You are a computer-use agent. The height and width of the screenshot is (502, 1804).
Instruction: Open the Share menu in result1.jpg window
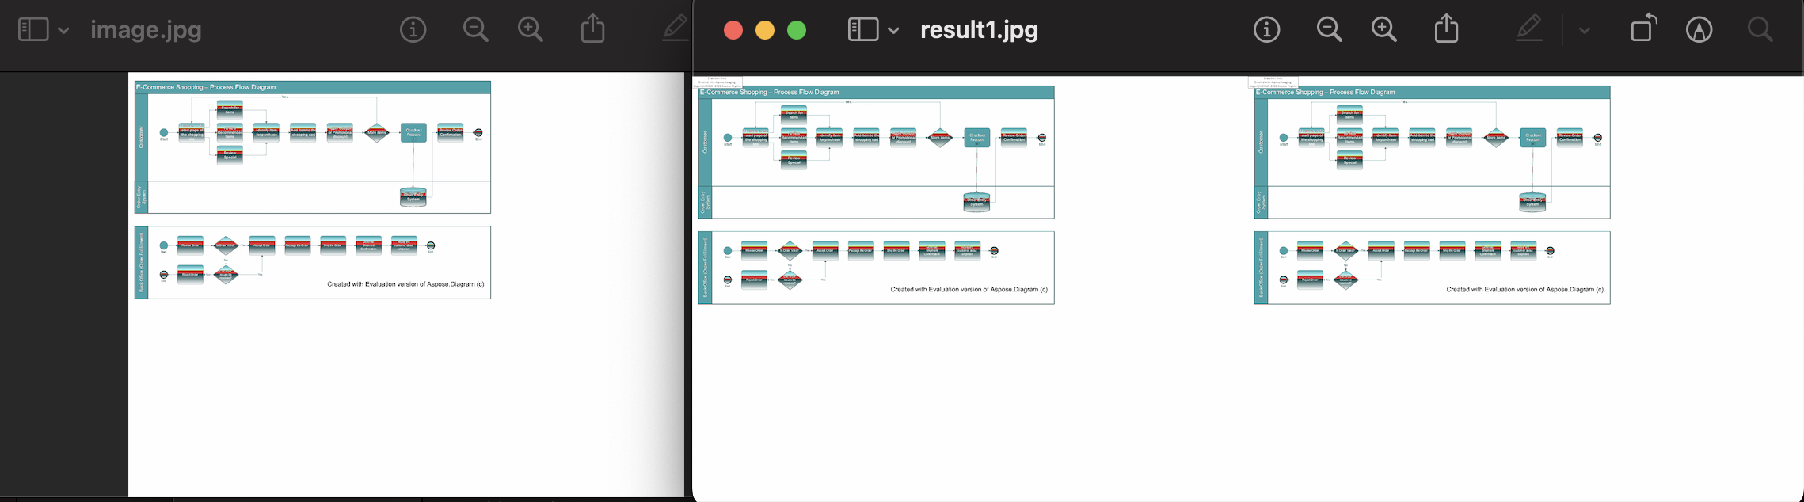point(1446,29)
